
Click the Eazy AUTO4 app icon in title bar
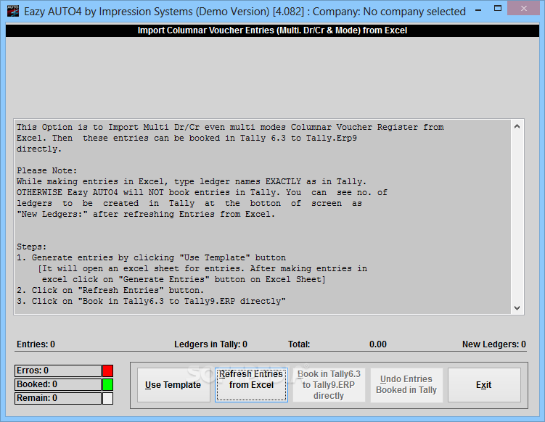point(13,11)
